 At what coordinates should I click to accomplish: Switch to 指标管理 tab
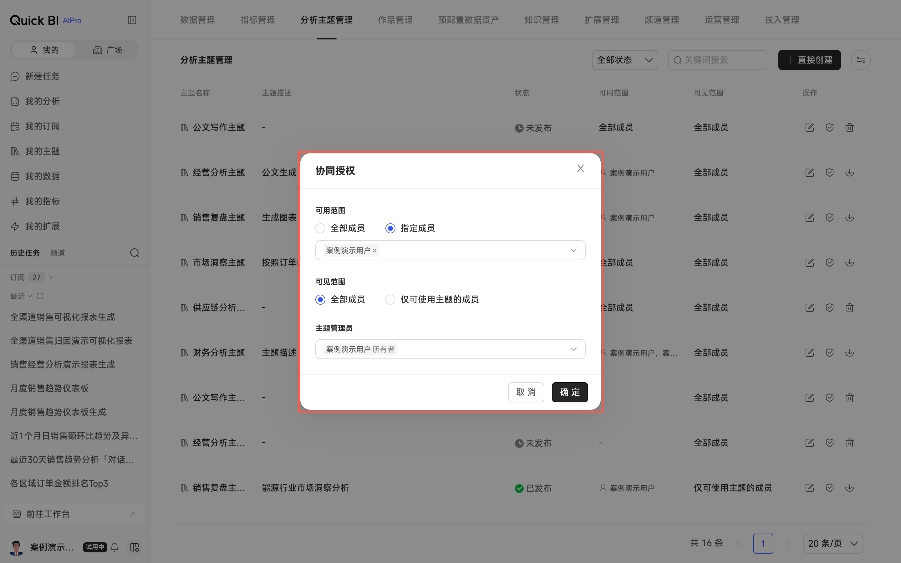point(258,20)
